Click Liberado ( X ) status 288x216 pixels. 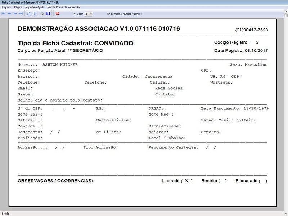(x=177, y=181)
